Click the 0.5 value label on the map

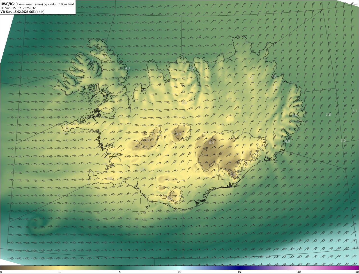tap(147, 140)
